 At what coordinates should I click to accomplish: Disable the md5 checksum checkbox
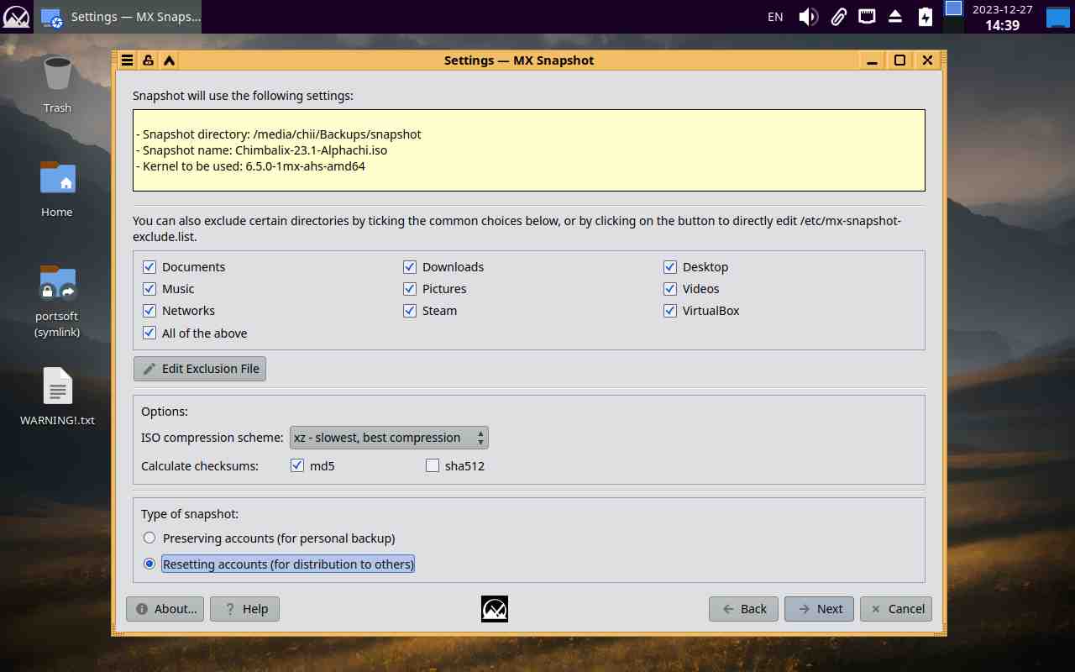coord(297,465)
